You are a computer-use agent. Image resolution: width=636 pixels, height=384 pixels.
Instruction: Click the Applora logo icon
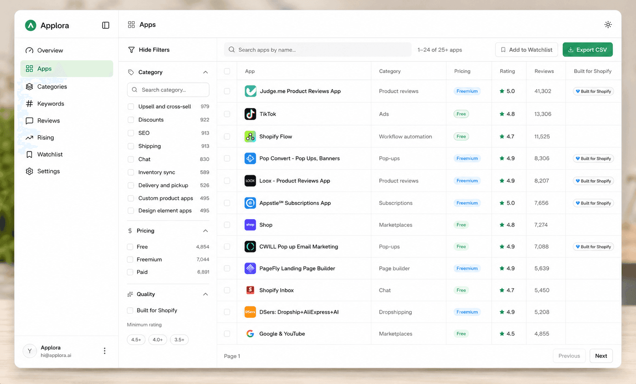tap(30, 25)
